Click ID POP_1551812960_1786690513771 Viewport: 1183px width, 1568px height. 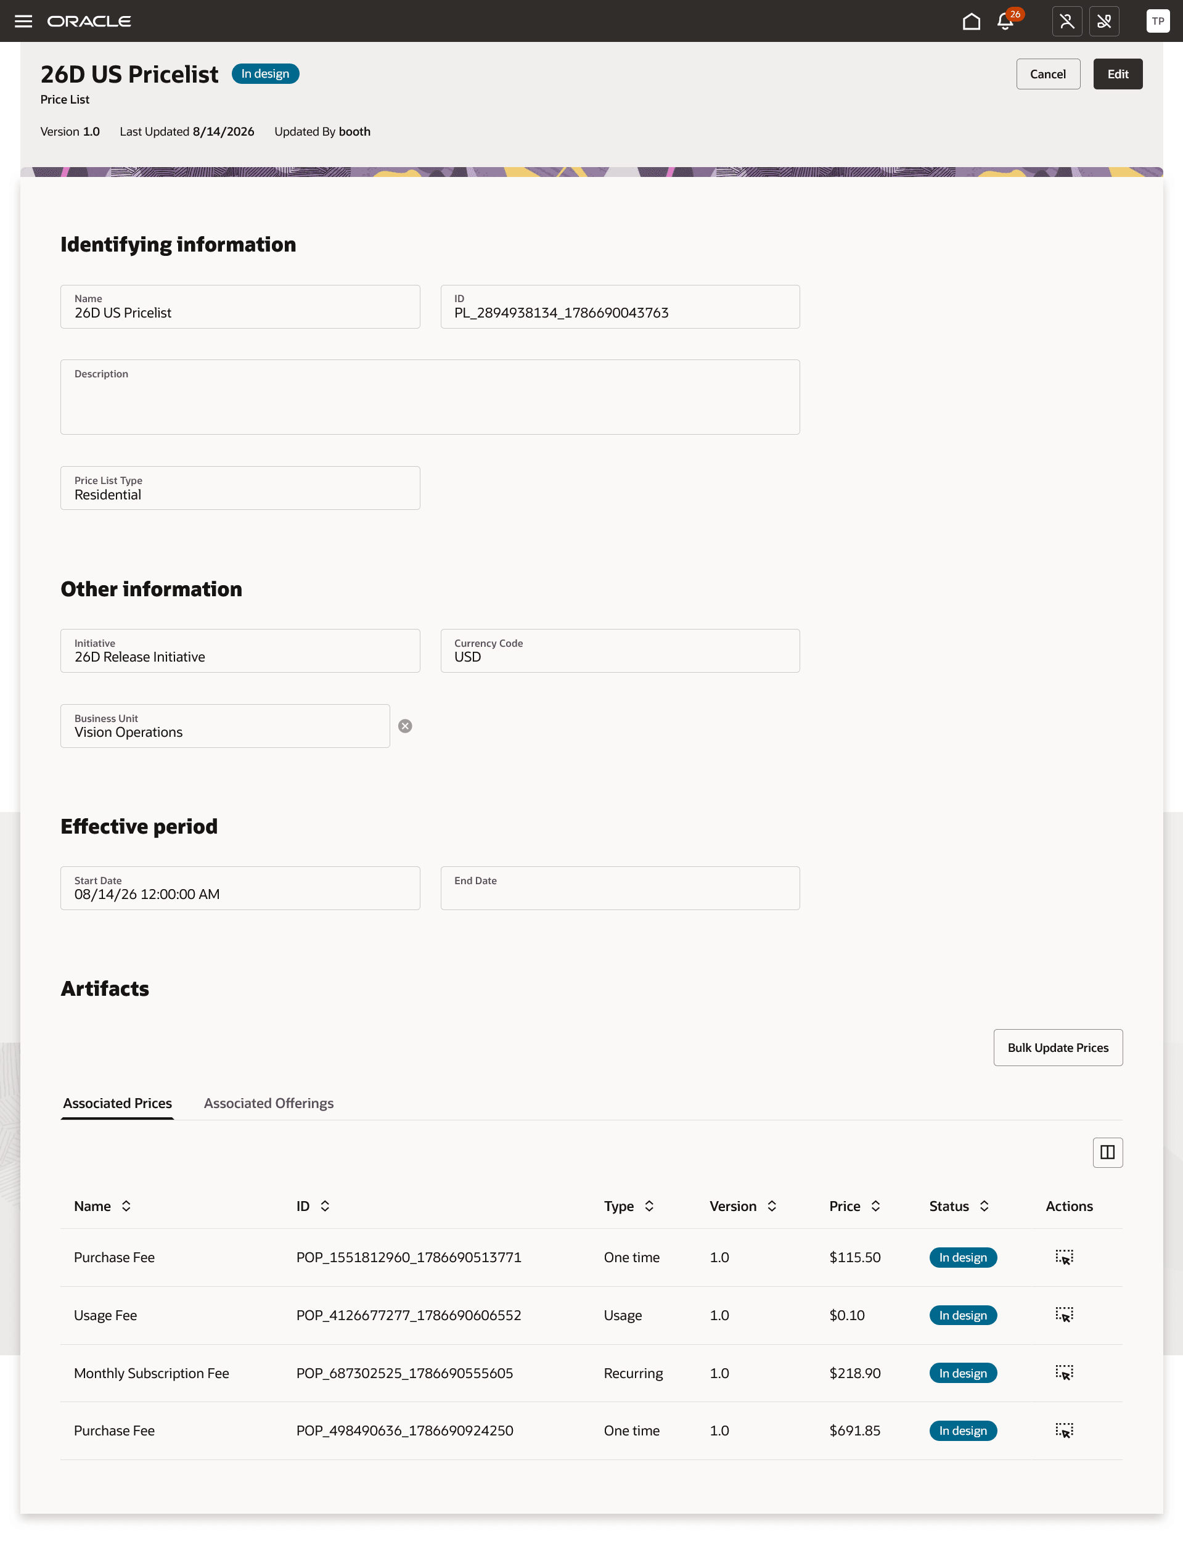pyautogui.click(x=409, y=1257)
